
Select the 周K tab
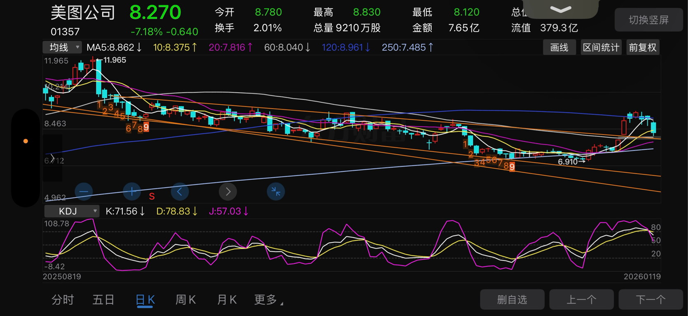[185, 300]
